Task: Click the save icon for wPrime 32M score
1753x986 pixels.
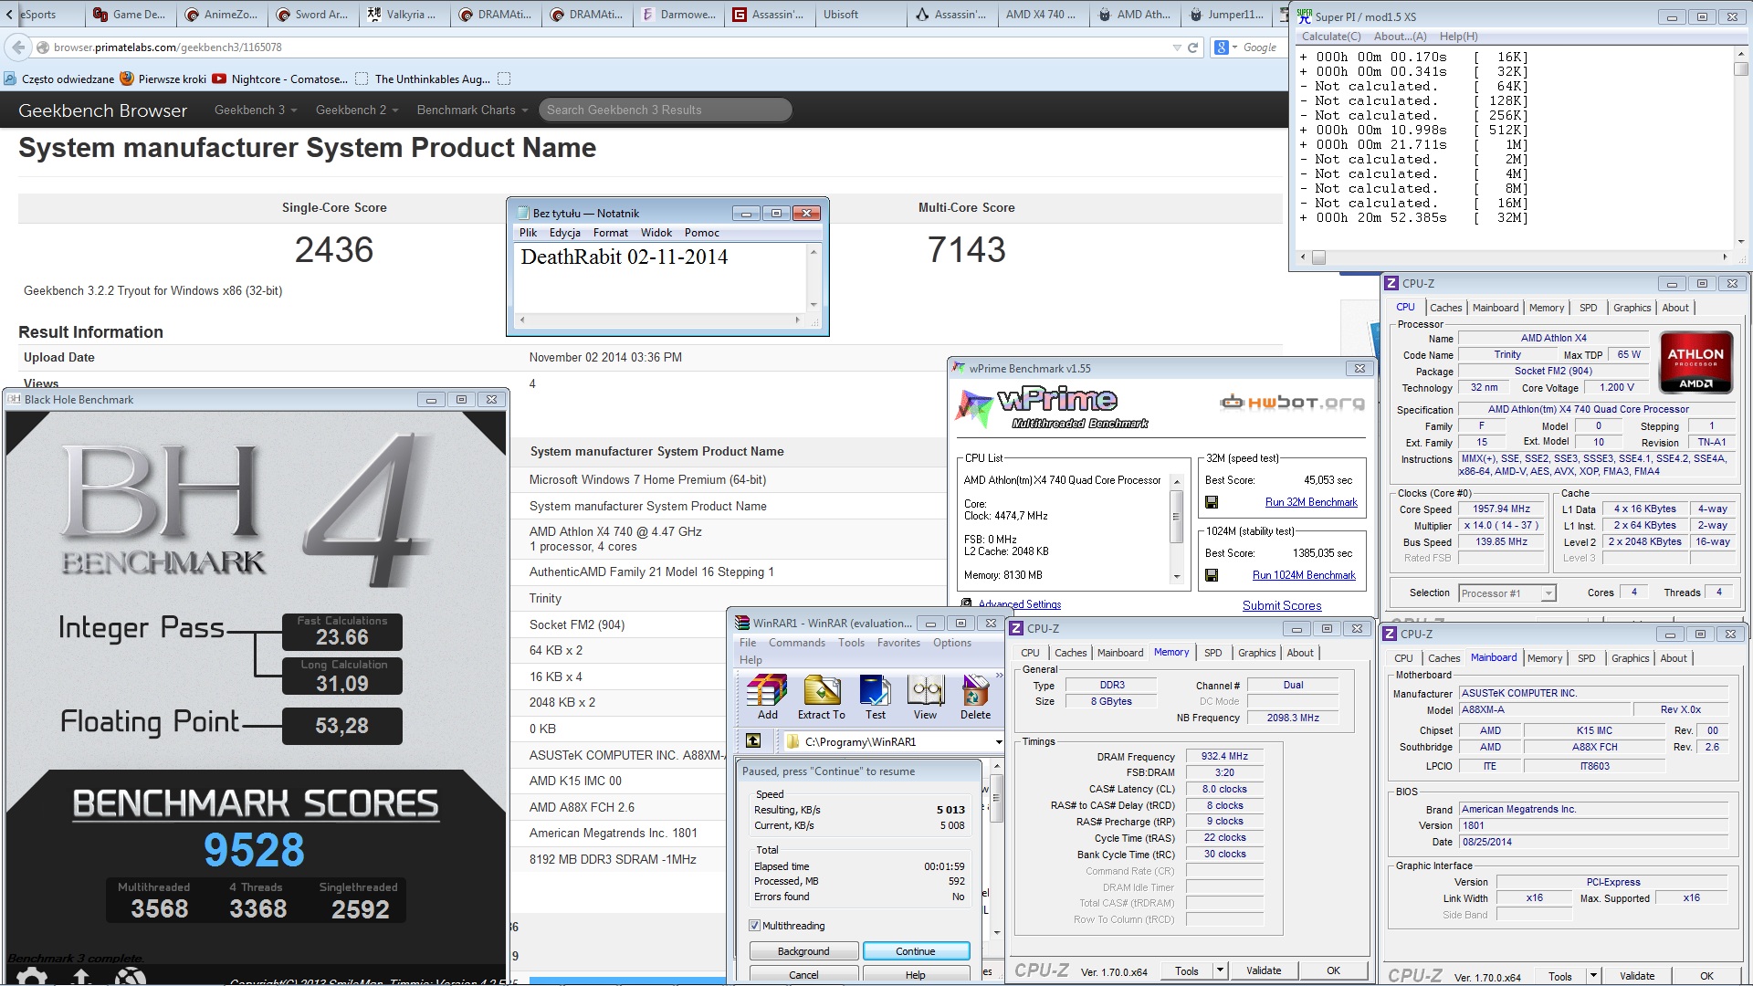Action: pyautogui.click(x=1212, y=502)
